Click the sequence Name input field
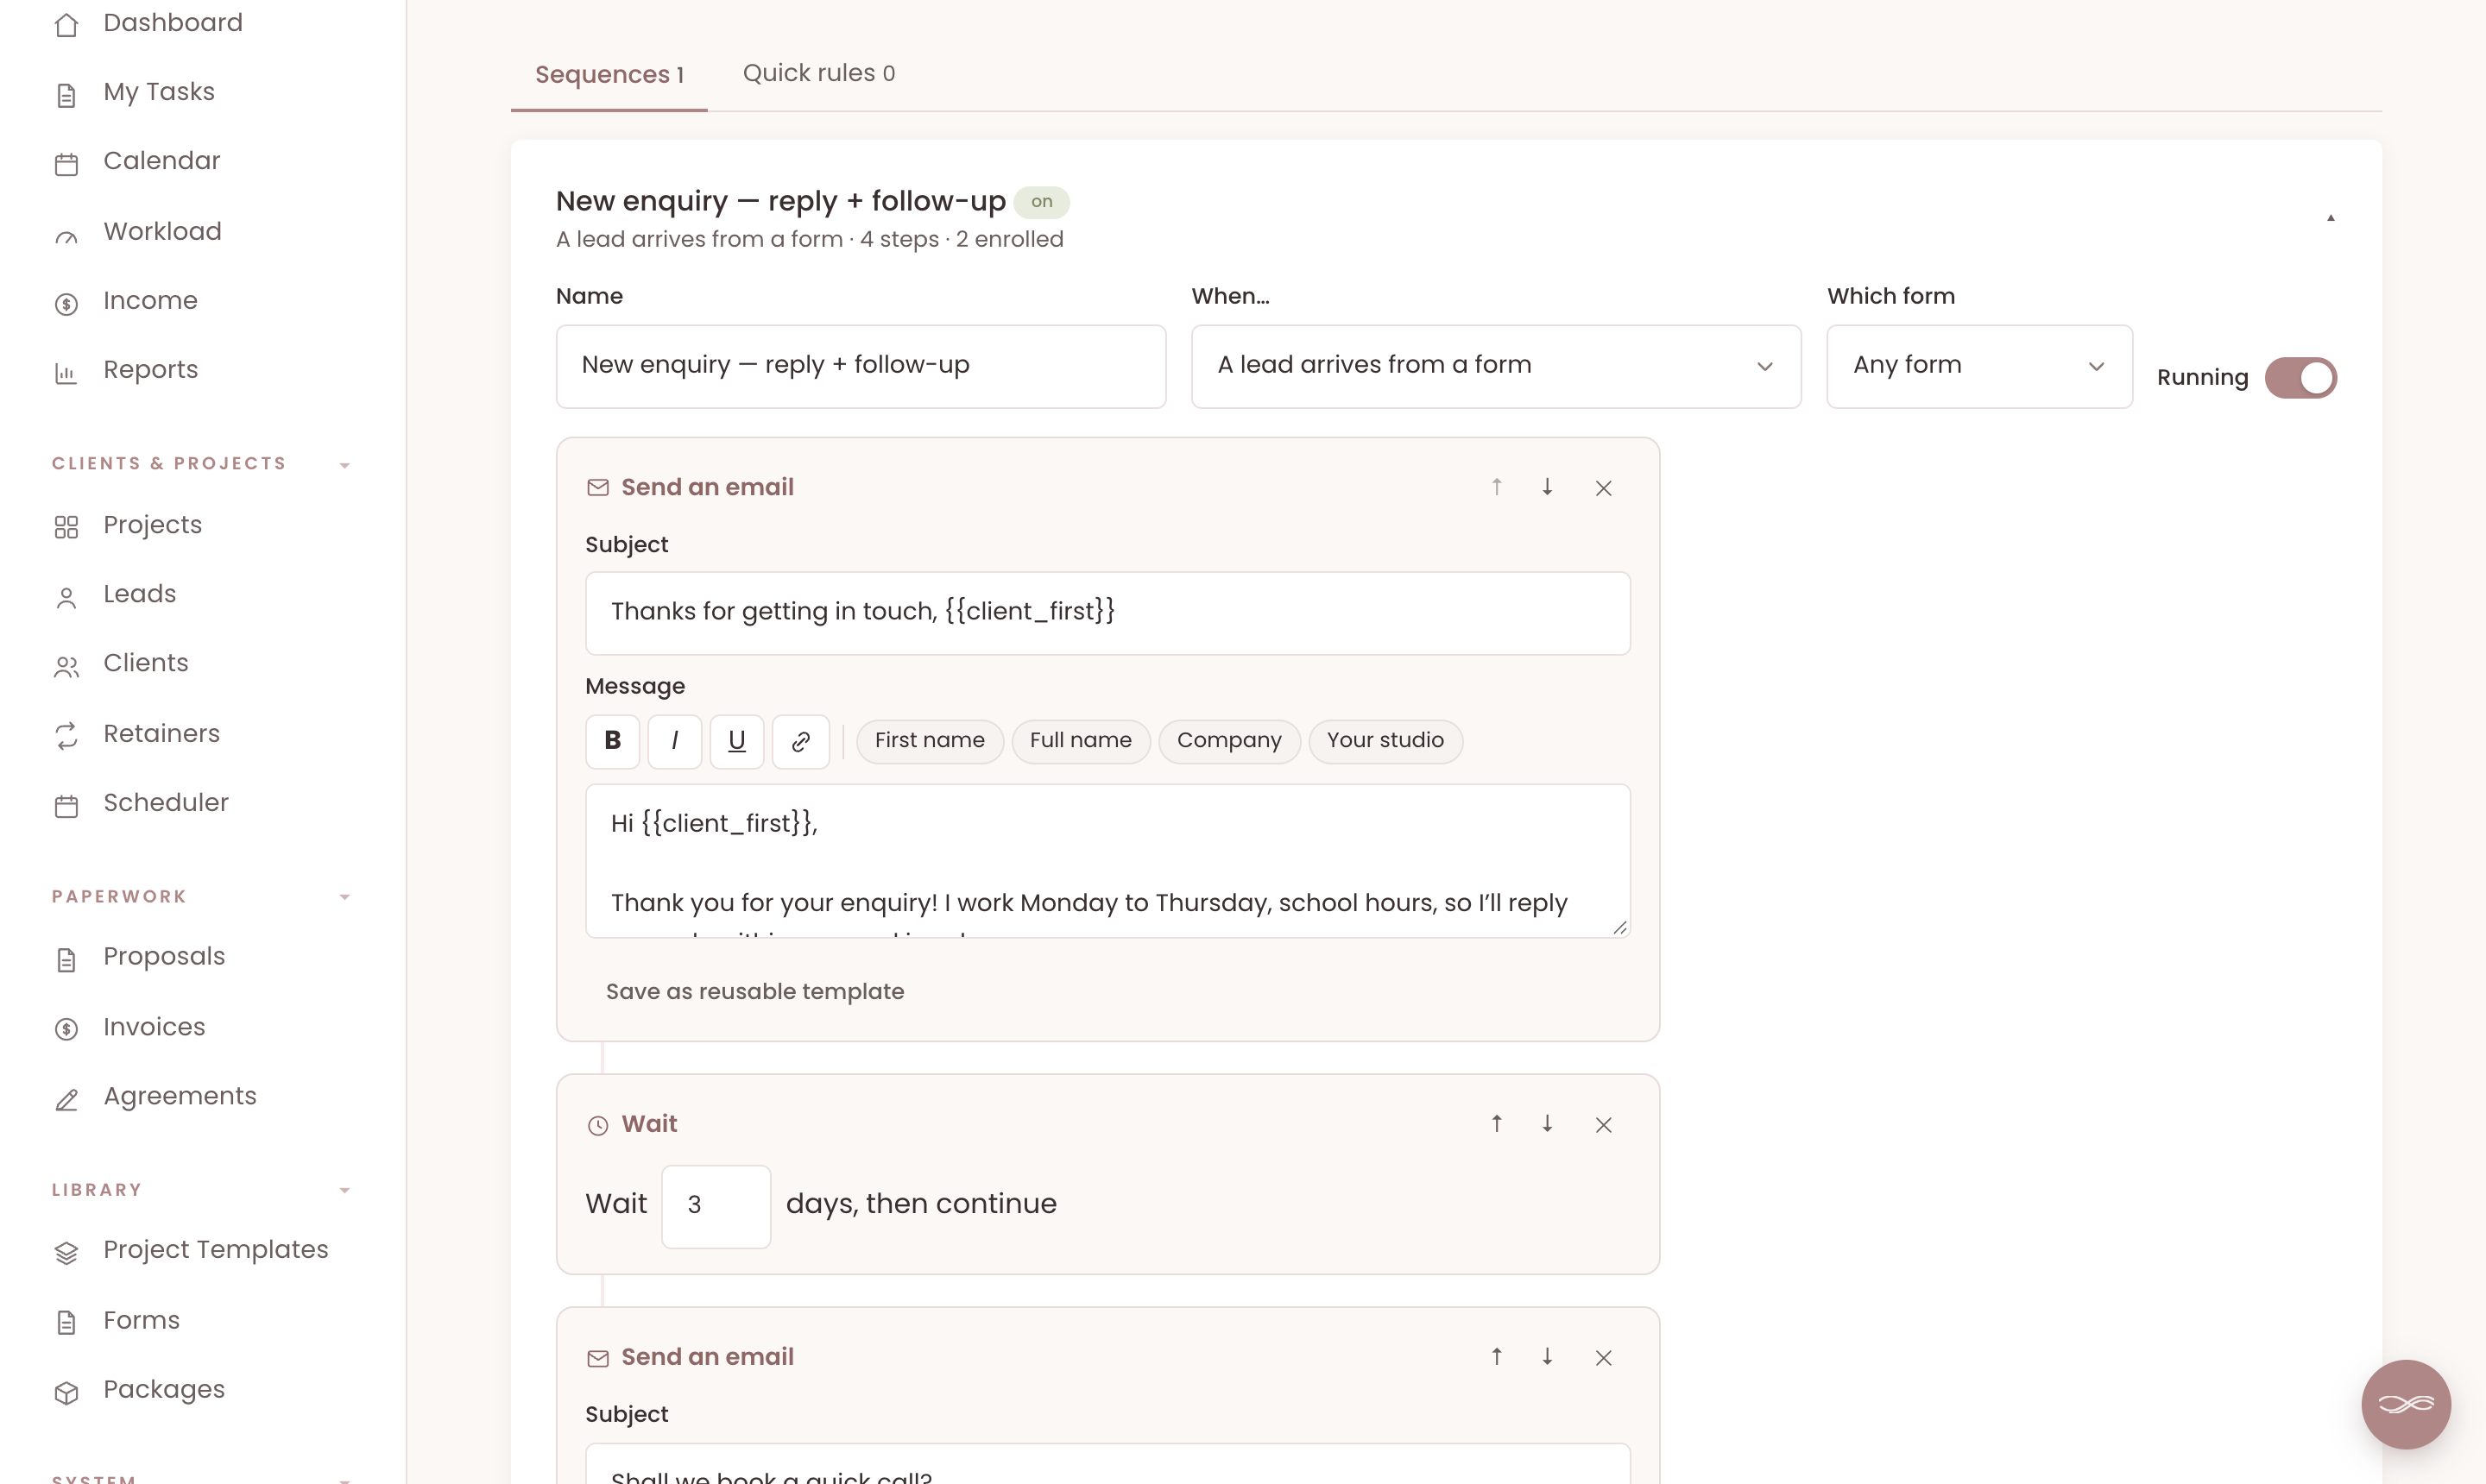 861,366
